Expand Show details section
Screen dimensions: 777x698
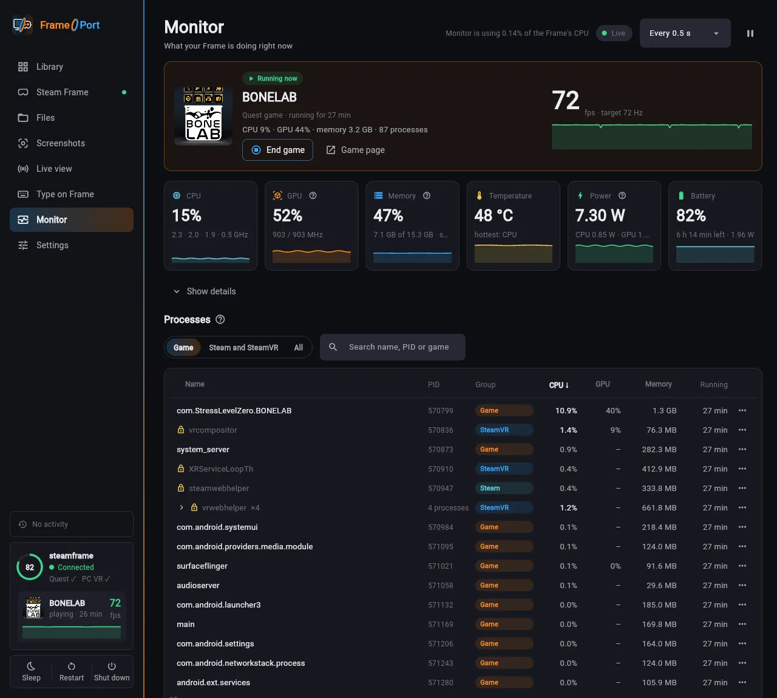pos(205,291)
